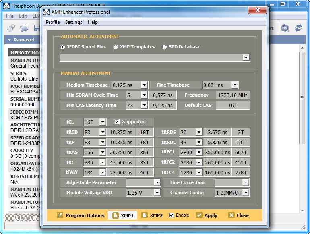Viewport: 310px width, 234px height.
Task: Select the SPD Database radio button
Action: 164,47
